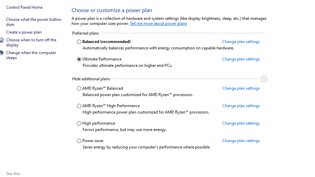Change plan settings for Ultimate Performance
This screenshot has width=315, height=177.
[241, 59]
